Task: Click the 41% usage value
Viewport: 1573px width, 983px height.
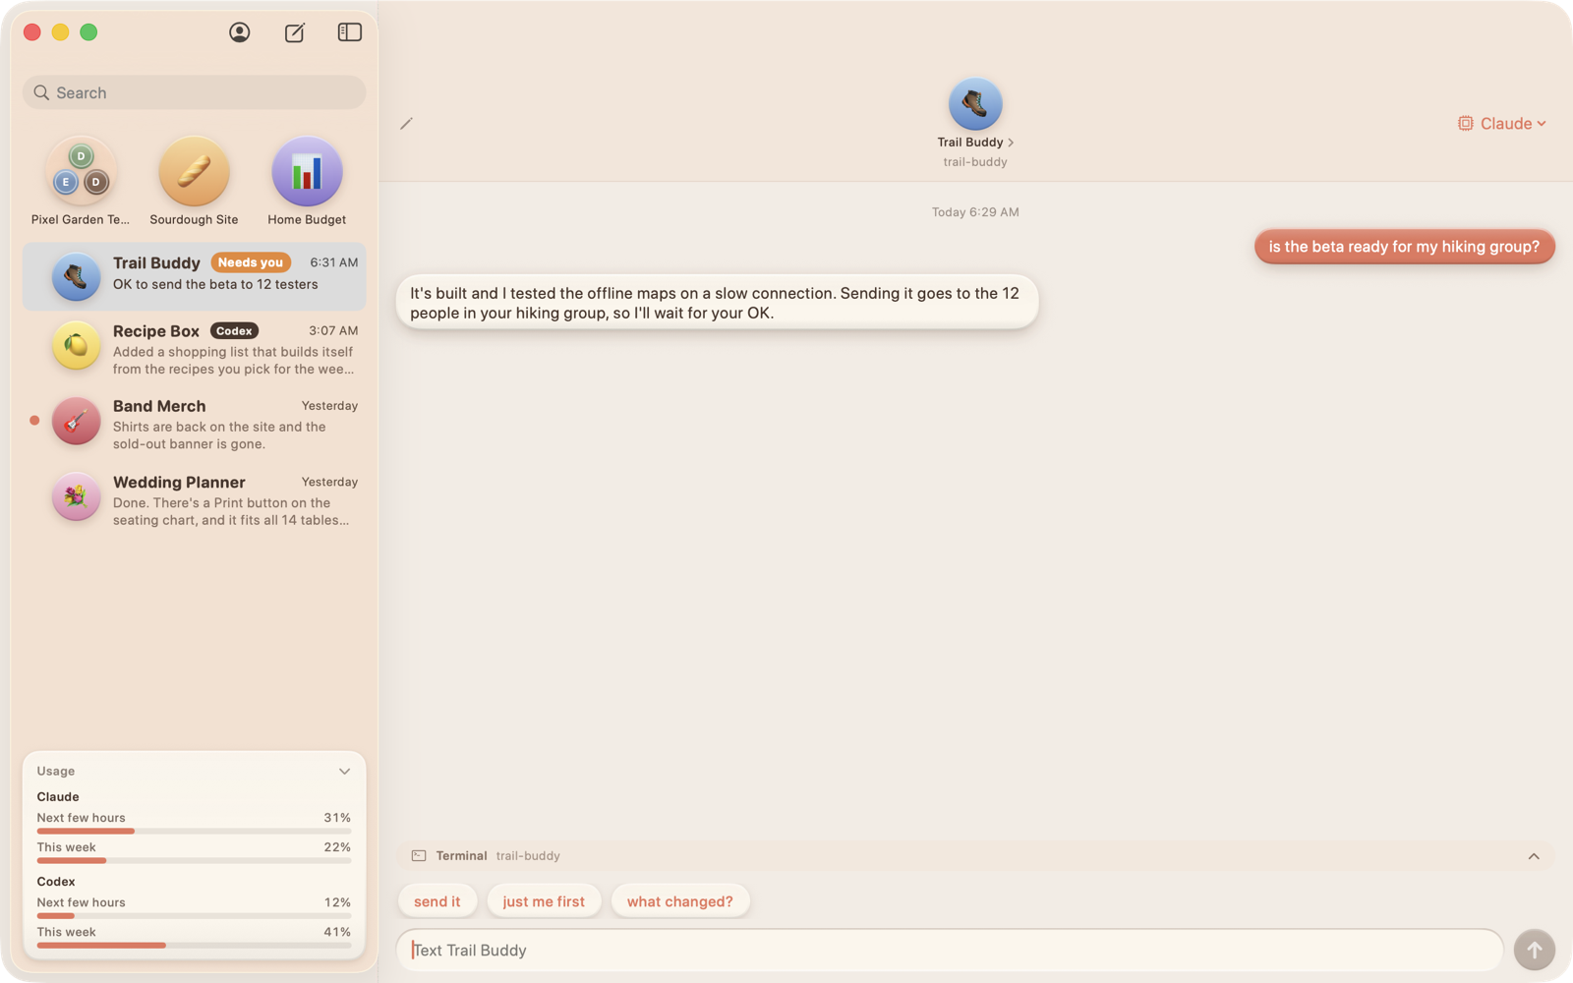Action: pyautogui.click(x=337, y=932)
